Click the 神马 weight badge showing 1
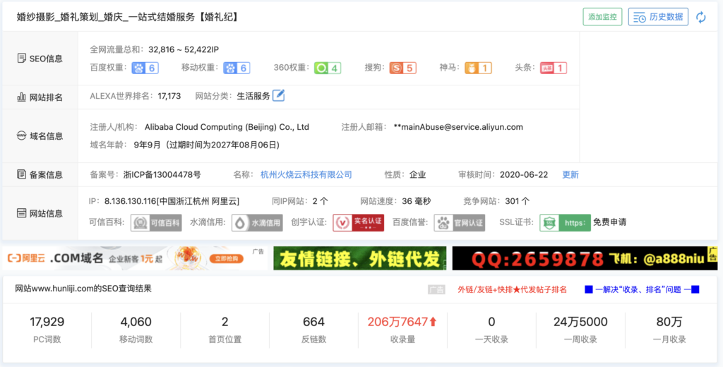The height and width of the screenshot is (367, 723). pyautogui.click(x=478, y=68)
